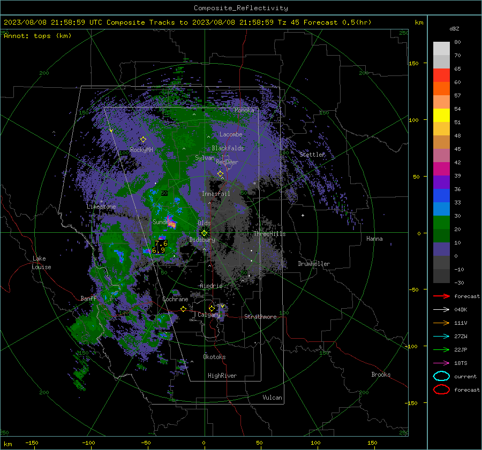The height and width of the screenshot is (450, 482).
Task: Click the yellow diamond marker below Cochrane
Action: click(x=184, y=309)
